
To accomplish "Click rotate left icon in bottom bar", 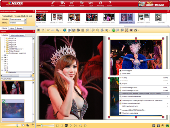I will tap(81, 126).
